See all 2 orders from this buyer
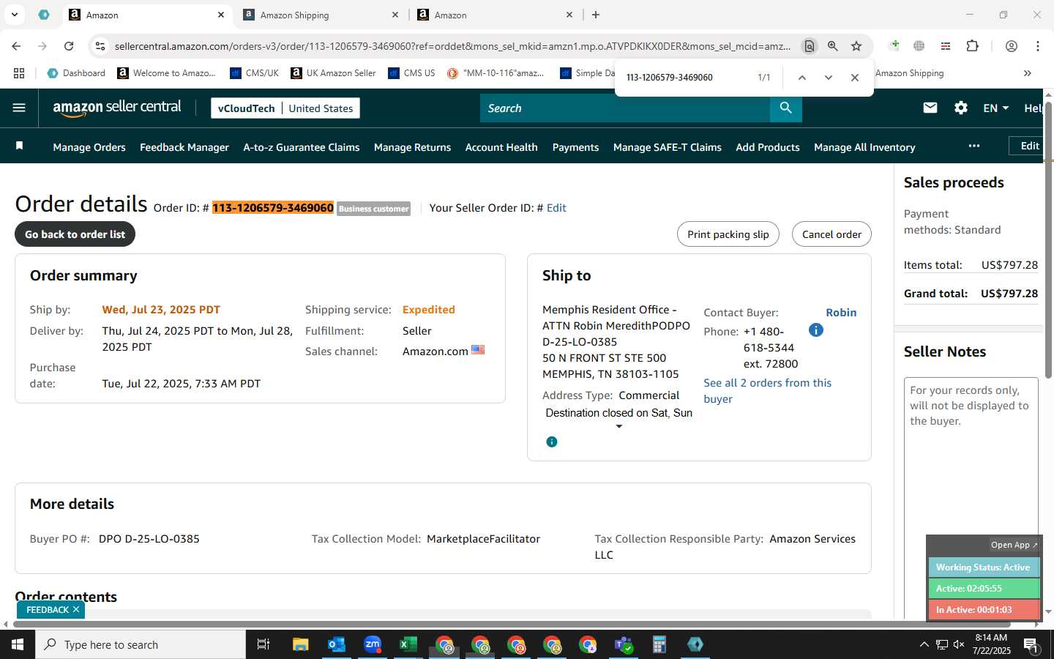Image resolution: width=1054 pixels, height=659 pixels. pos(767,391)
